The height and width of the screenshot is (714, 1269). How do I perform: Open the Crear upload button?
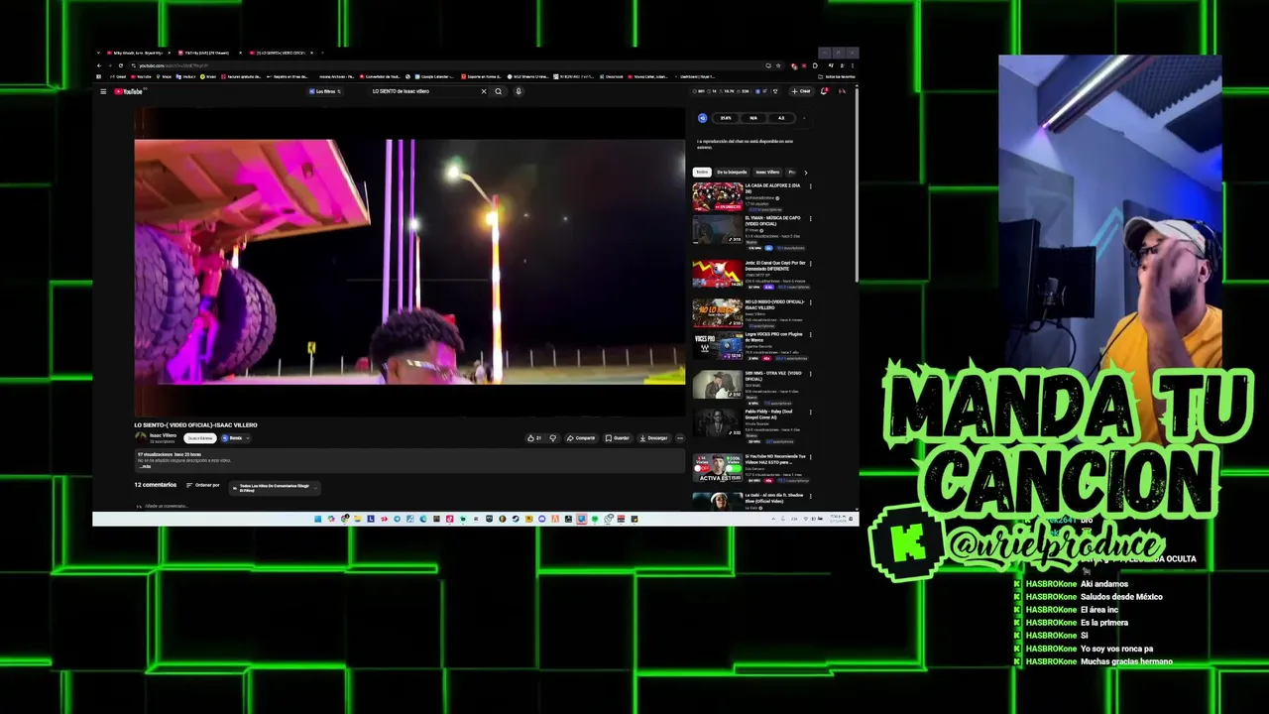(801, 91)
